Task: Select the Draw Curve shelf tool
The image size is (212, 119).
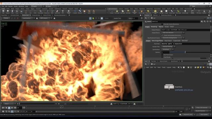Action: click(x=47, y=12)
